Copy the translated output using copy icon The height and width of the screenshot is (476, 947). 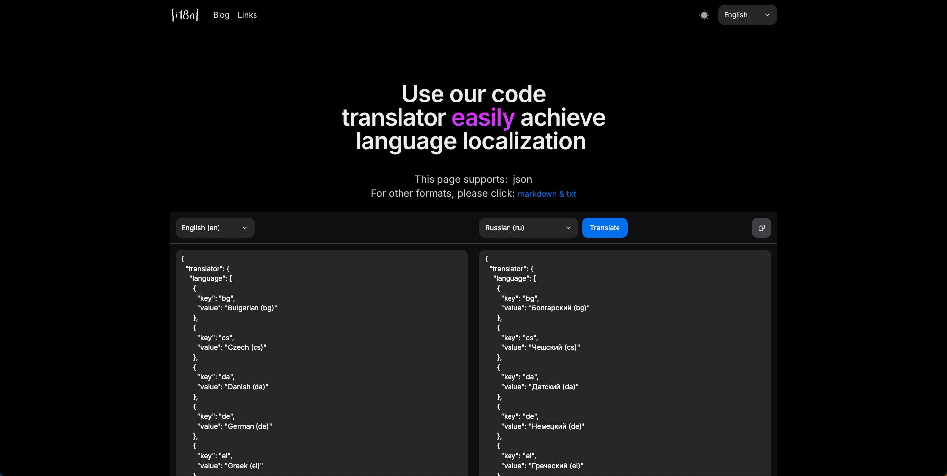[761, 228]
